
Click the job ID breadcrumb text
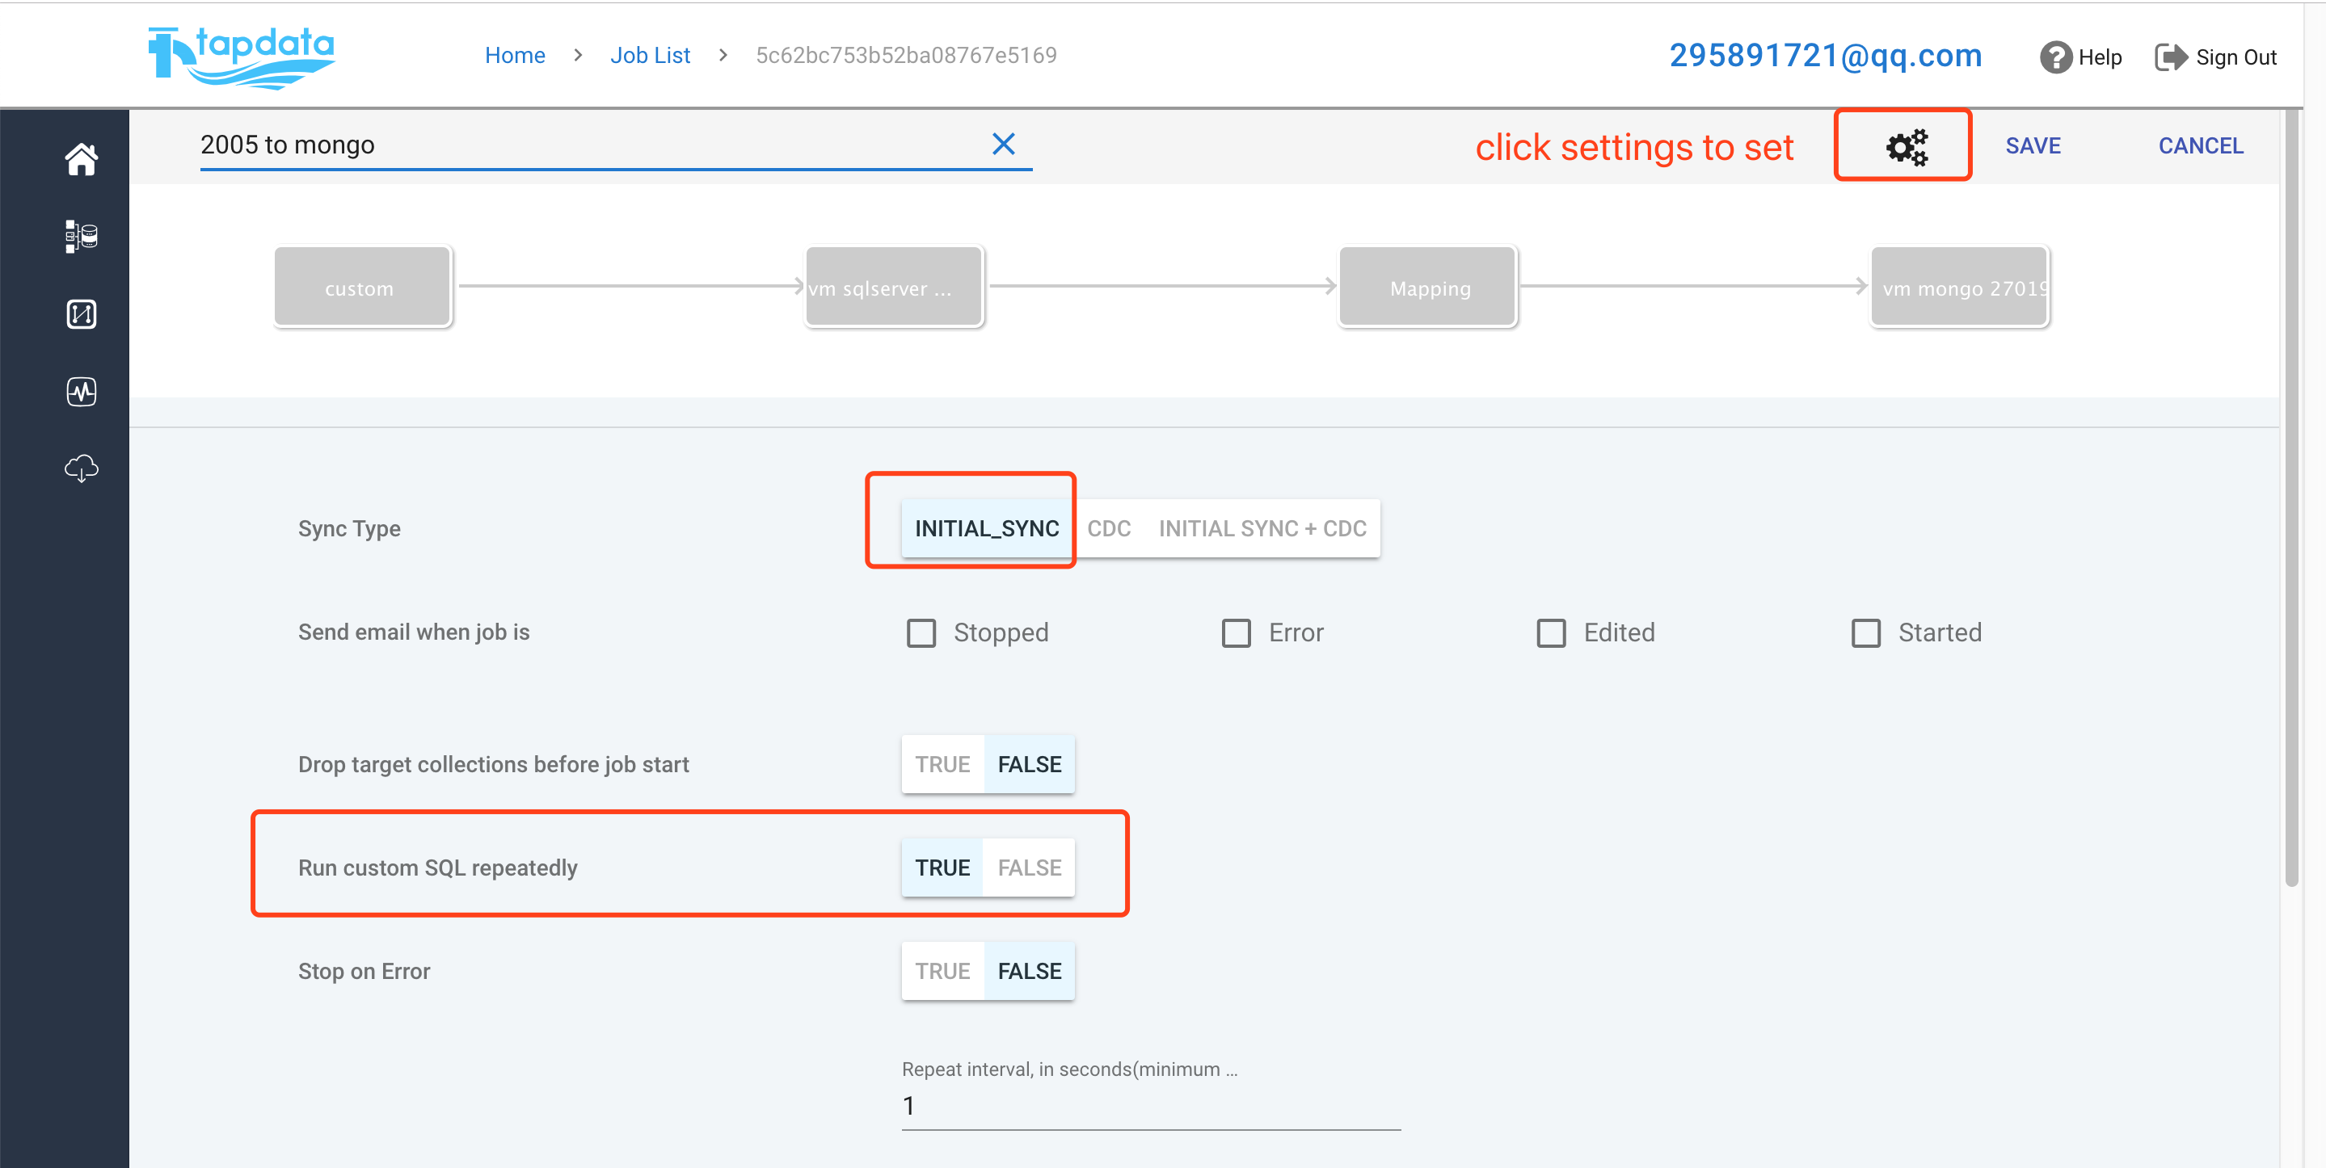click(906, 55)
